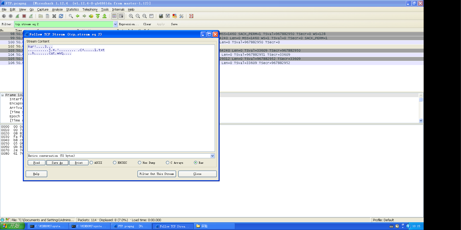This screenshot has width=461, height=230.
Task: Open the Statistics menu
Action: click(x=72, y=10)
